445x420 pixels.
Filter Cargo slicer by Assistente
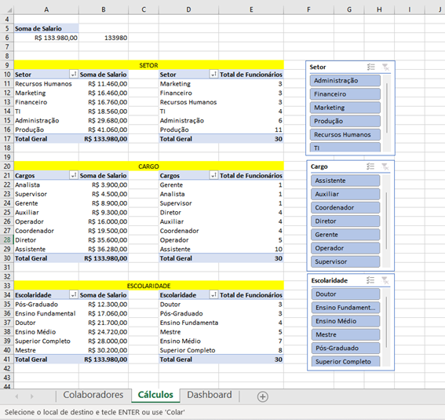click(345, 181)
